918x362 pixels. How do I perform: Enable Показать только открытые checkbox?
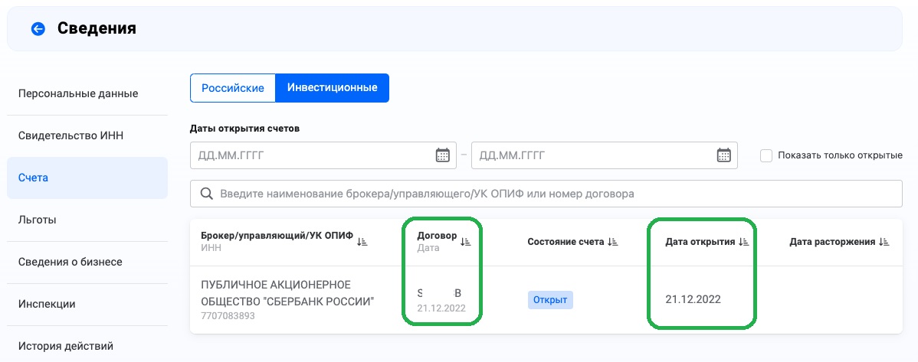(x=766, y=155)
